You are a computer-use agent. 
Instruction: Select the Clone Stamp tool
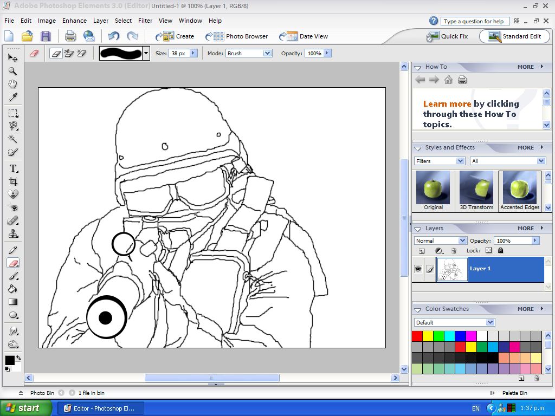[x=13, y=234]
